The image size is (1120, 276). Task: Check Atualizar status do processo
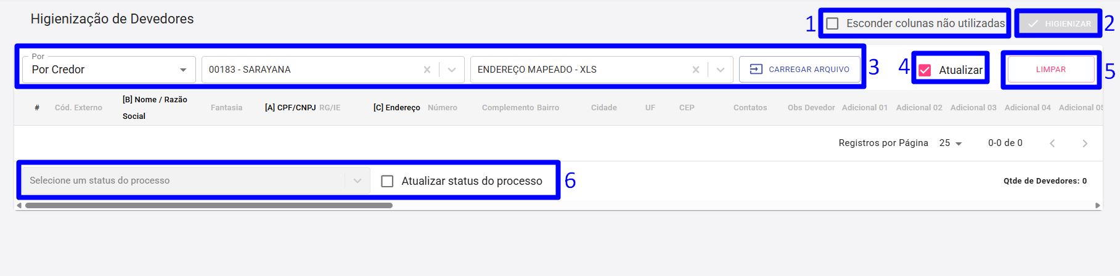[387, 181]
